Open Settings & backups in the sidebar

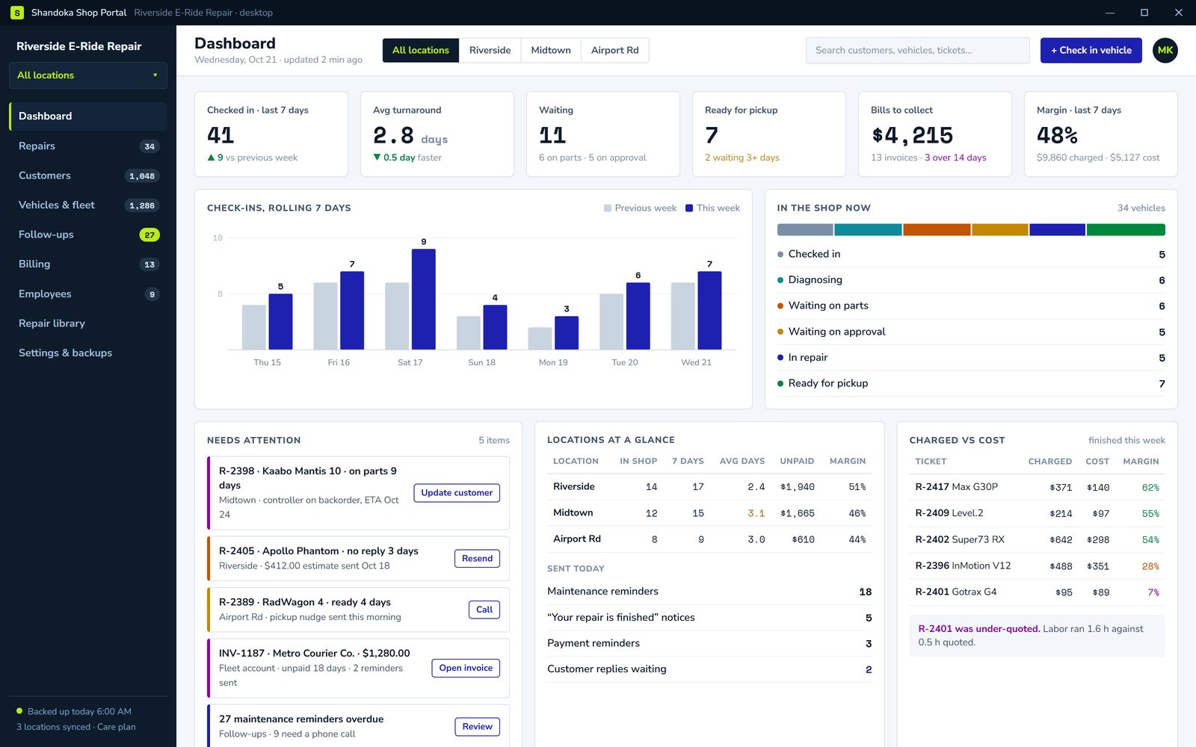[x=88, y=353]
